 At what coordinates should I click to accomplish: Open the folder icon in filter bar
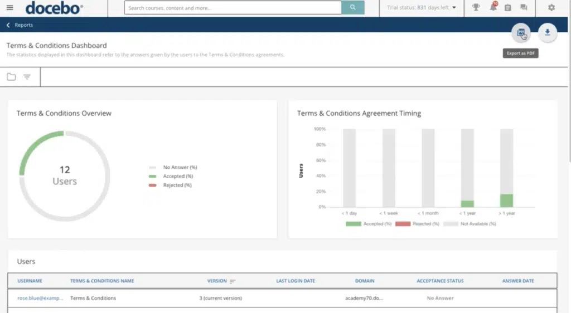coord(11,77)
